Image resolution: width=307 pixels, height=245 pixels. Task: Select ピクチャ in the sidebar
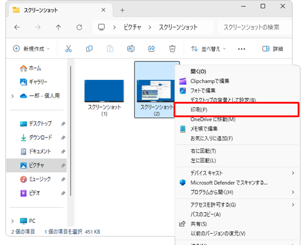pos(37,165)
